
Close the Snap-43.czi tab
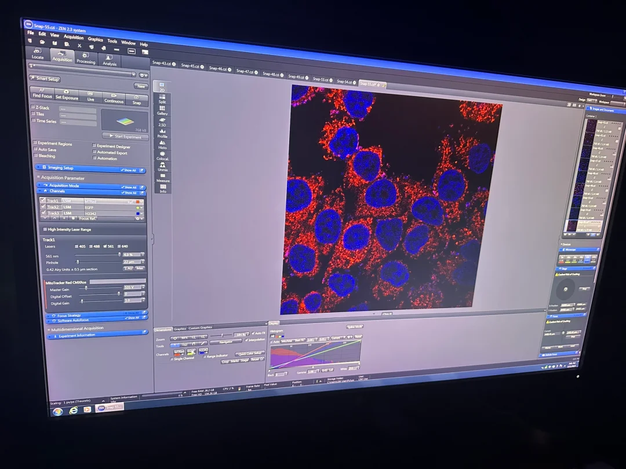(x=174, y=64)
